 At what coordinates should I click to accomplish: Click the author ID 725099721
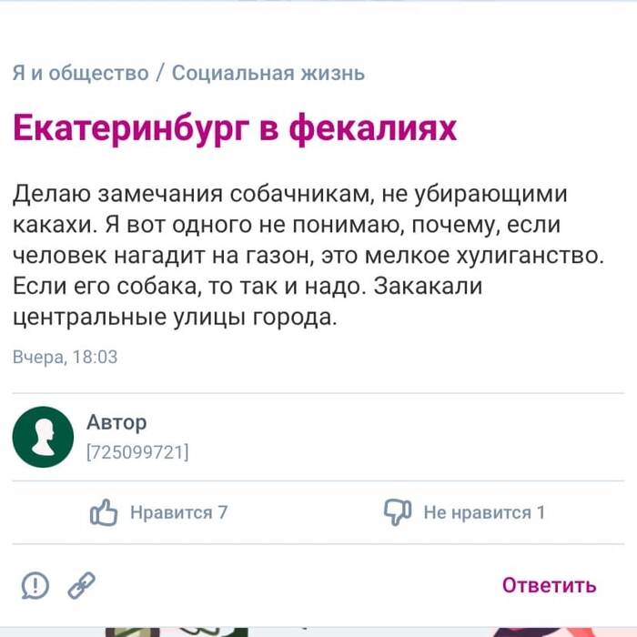(137, 450)
